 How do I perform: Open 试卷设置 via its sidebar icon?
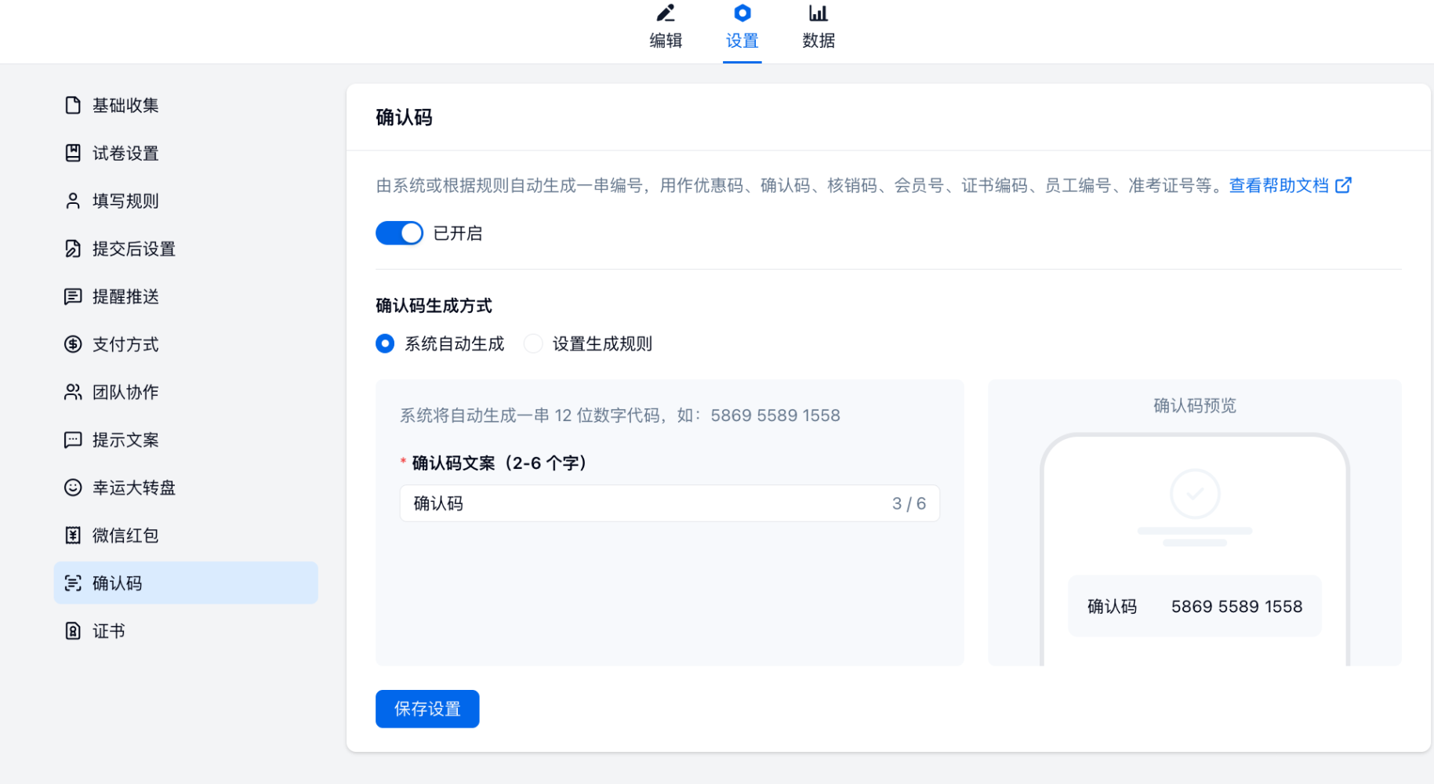click(73, 153)
